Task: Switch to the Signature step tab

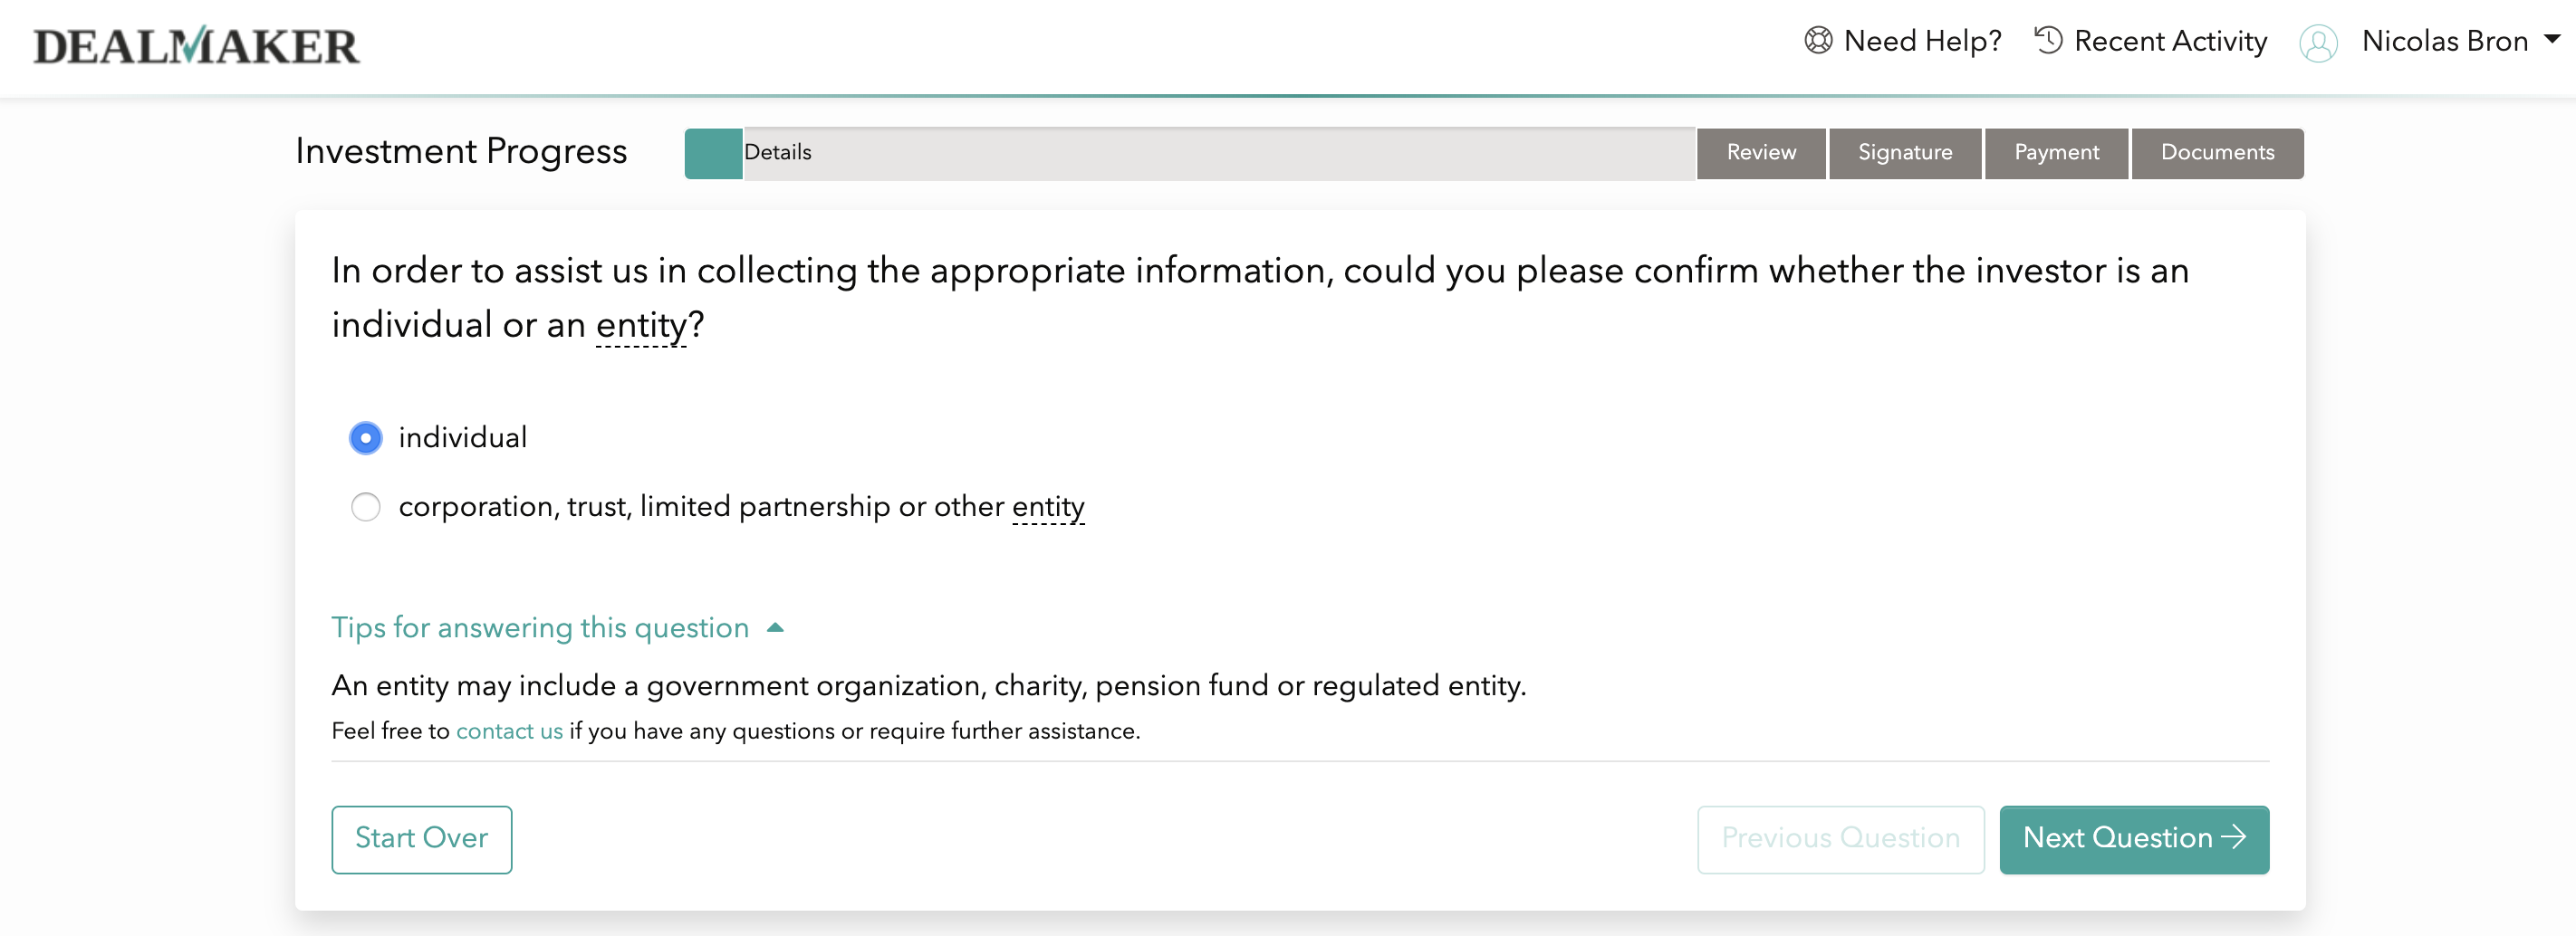Action: [x=1905, y=153]
